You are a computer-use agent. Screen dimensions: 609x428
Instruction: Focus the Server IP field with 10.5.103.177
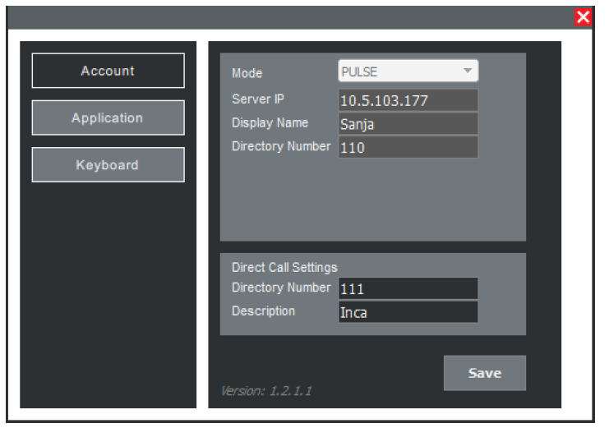pyautogui.click(x=408, y=100)
